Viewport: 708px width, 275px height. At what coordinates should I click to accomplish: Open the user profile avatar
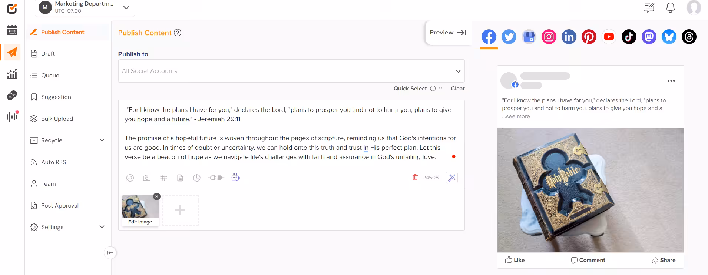tap(694, 7)
